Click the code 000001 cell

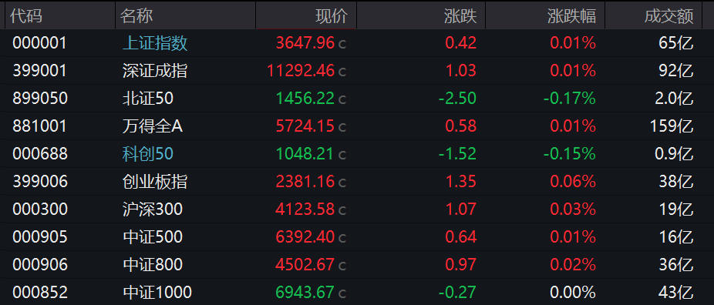click(x=39, y=43)
